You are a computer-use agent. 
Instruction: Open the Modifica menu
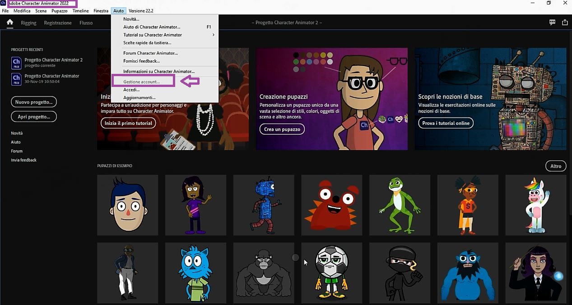(x=22, y=11)
